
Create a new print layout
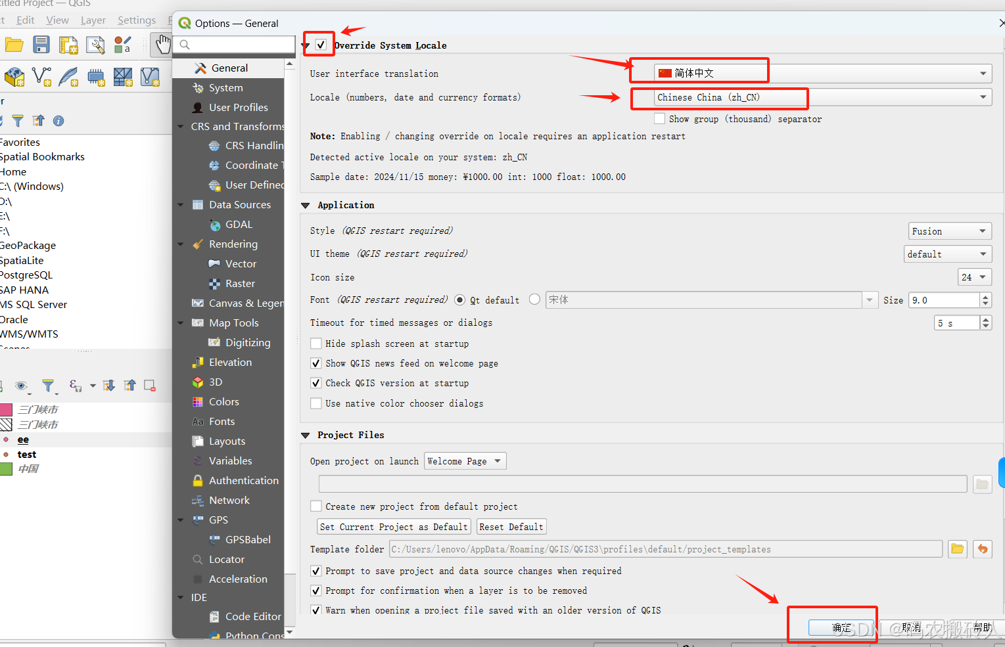(x=68, y=45)
